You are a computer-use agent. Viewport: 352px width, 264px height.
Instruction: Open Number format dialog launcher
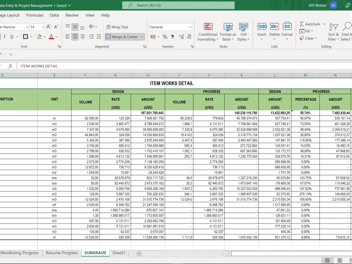coord(192,46)
